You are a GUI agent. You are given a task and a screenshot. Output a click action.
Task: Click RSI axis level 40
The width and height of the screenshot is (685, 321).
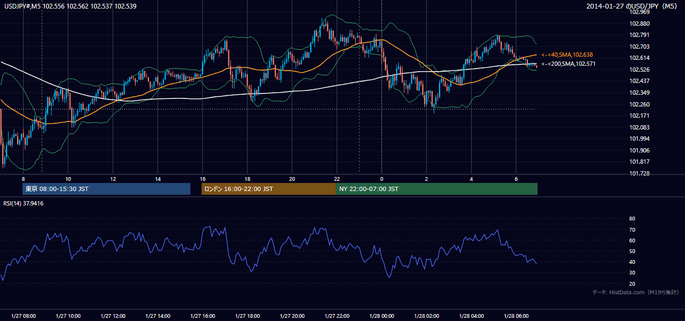[x=632, y=262]
